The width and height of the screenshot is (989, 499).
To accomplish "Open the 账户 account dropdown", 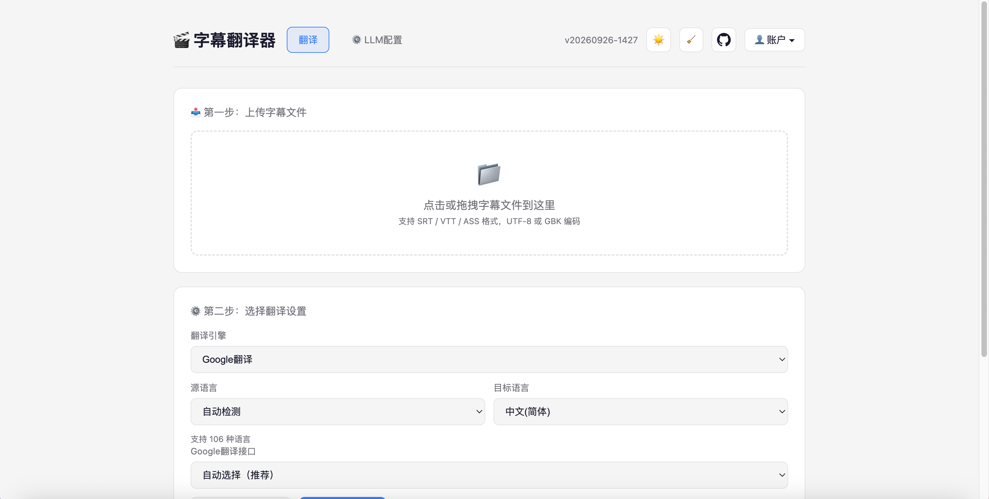I will pyautogui.click(x=775, y=40).
